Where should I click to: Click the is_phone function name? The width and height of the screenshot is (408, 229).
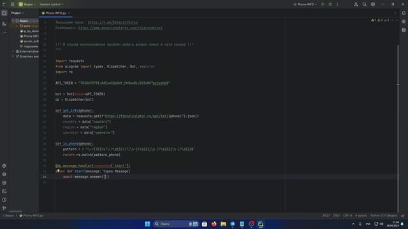(71, 144)
